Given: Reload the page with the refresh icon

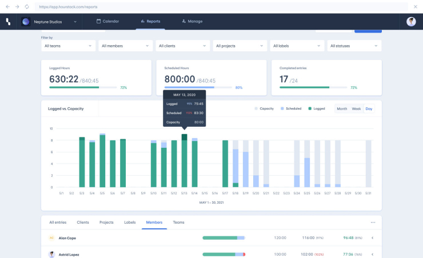Looking at the screenshot, I should tap(27, 7).
